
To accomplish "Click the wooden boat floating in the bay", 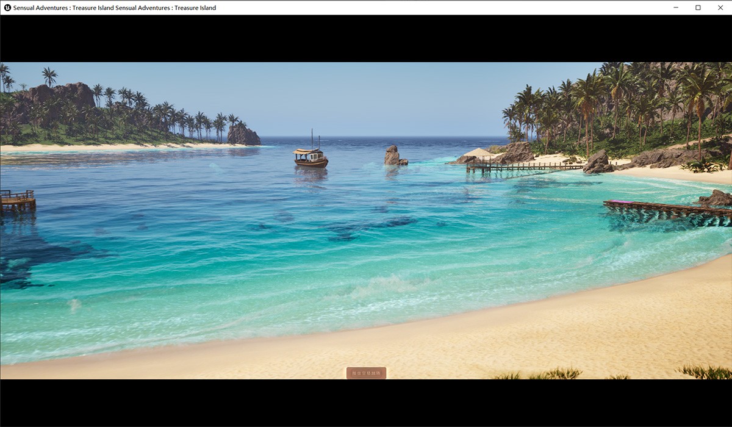I will tap(310, 158).
